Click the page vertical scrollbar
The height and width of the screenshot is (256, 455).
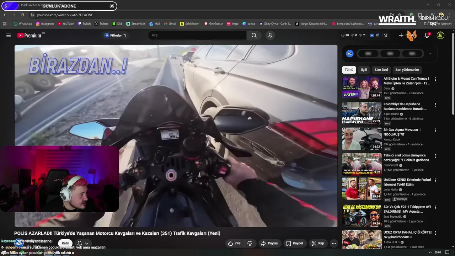[453, 74]
